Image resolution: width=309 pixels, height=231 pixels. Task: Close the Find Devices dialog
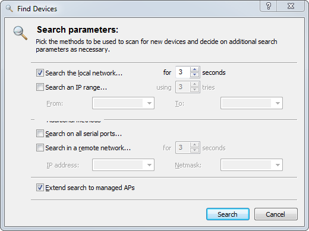(291, 6)
